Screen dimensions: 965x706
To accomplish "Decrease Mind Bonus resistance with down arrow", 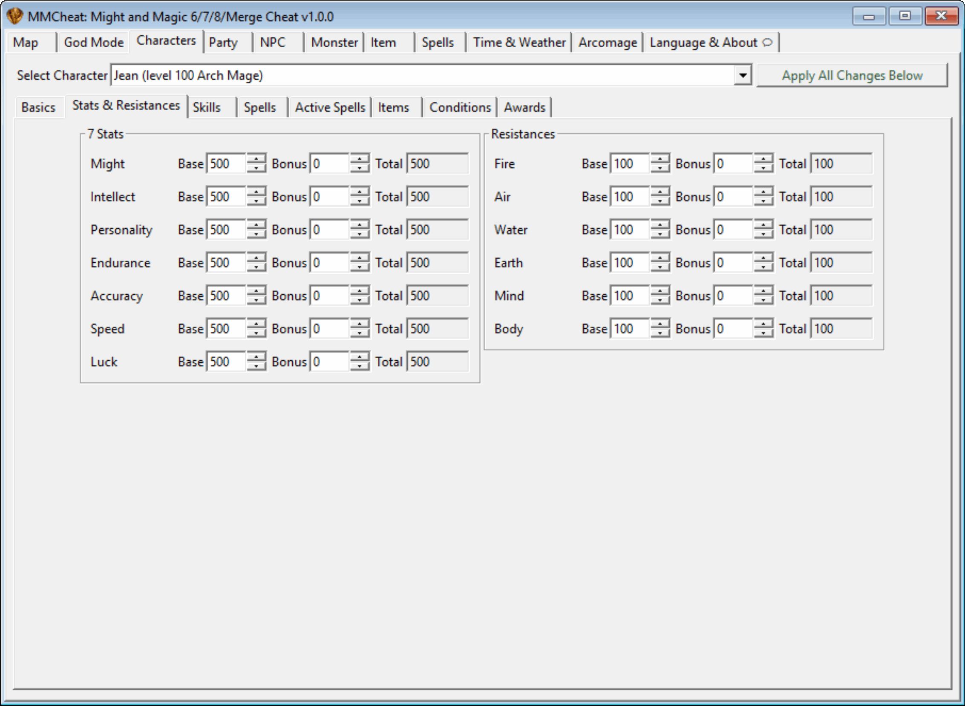I will click(x=763, y=301).
